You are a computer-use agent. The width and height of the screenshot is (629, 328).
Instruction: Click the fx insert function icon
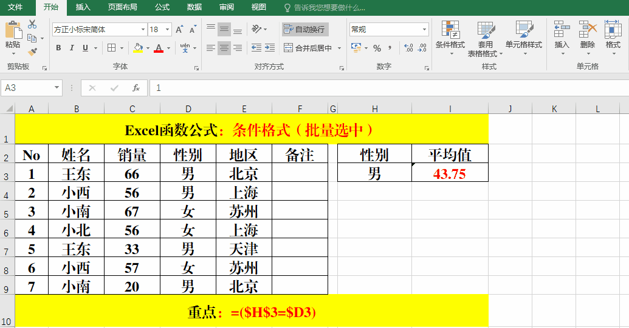pyautogui.click(x=136, y=88)
